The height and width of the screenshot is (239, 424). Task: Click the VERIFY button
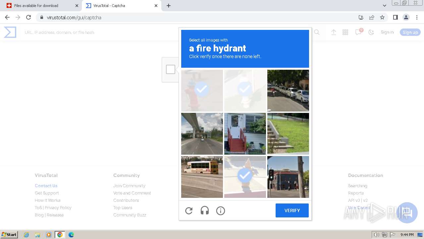coord(292,210)
